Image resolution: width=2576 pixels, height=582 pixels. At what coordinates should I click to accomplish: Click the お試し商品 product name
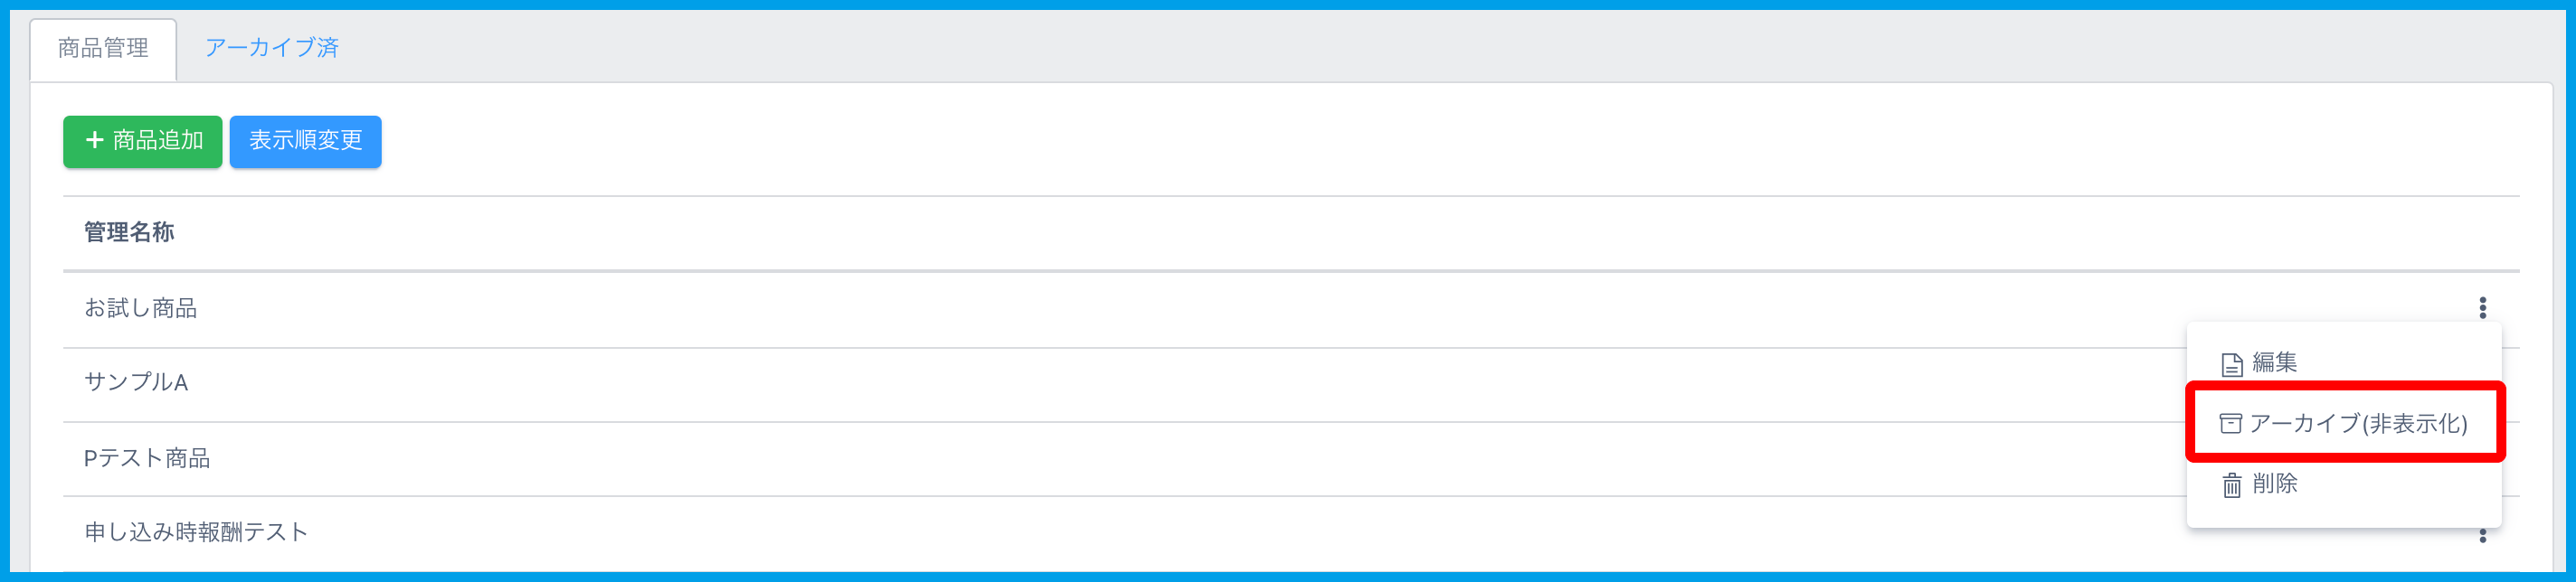point(141,308)
